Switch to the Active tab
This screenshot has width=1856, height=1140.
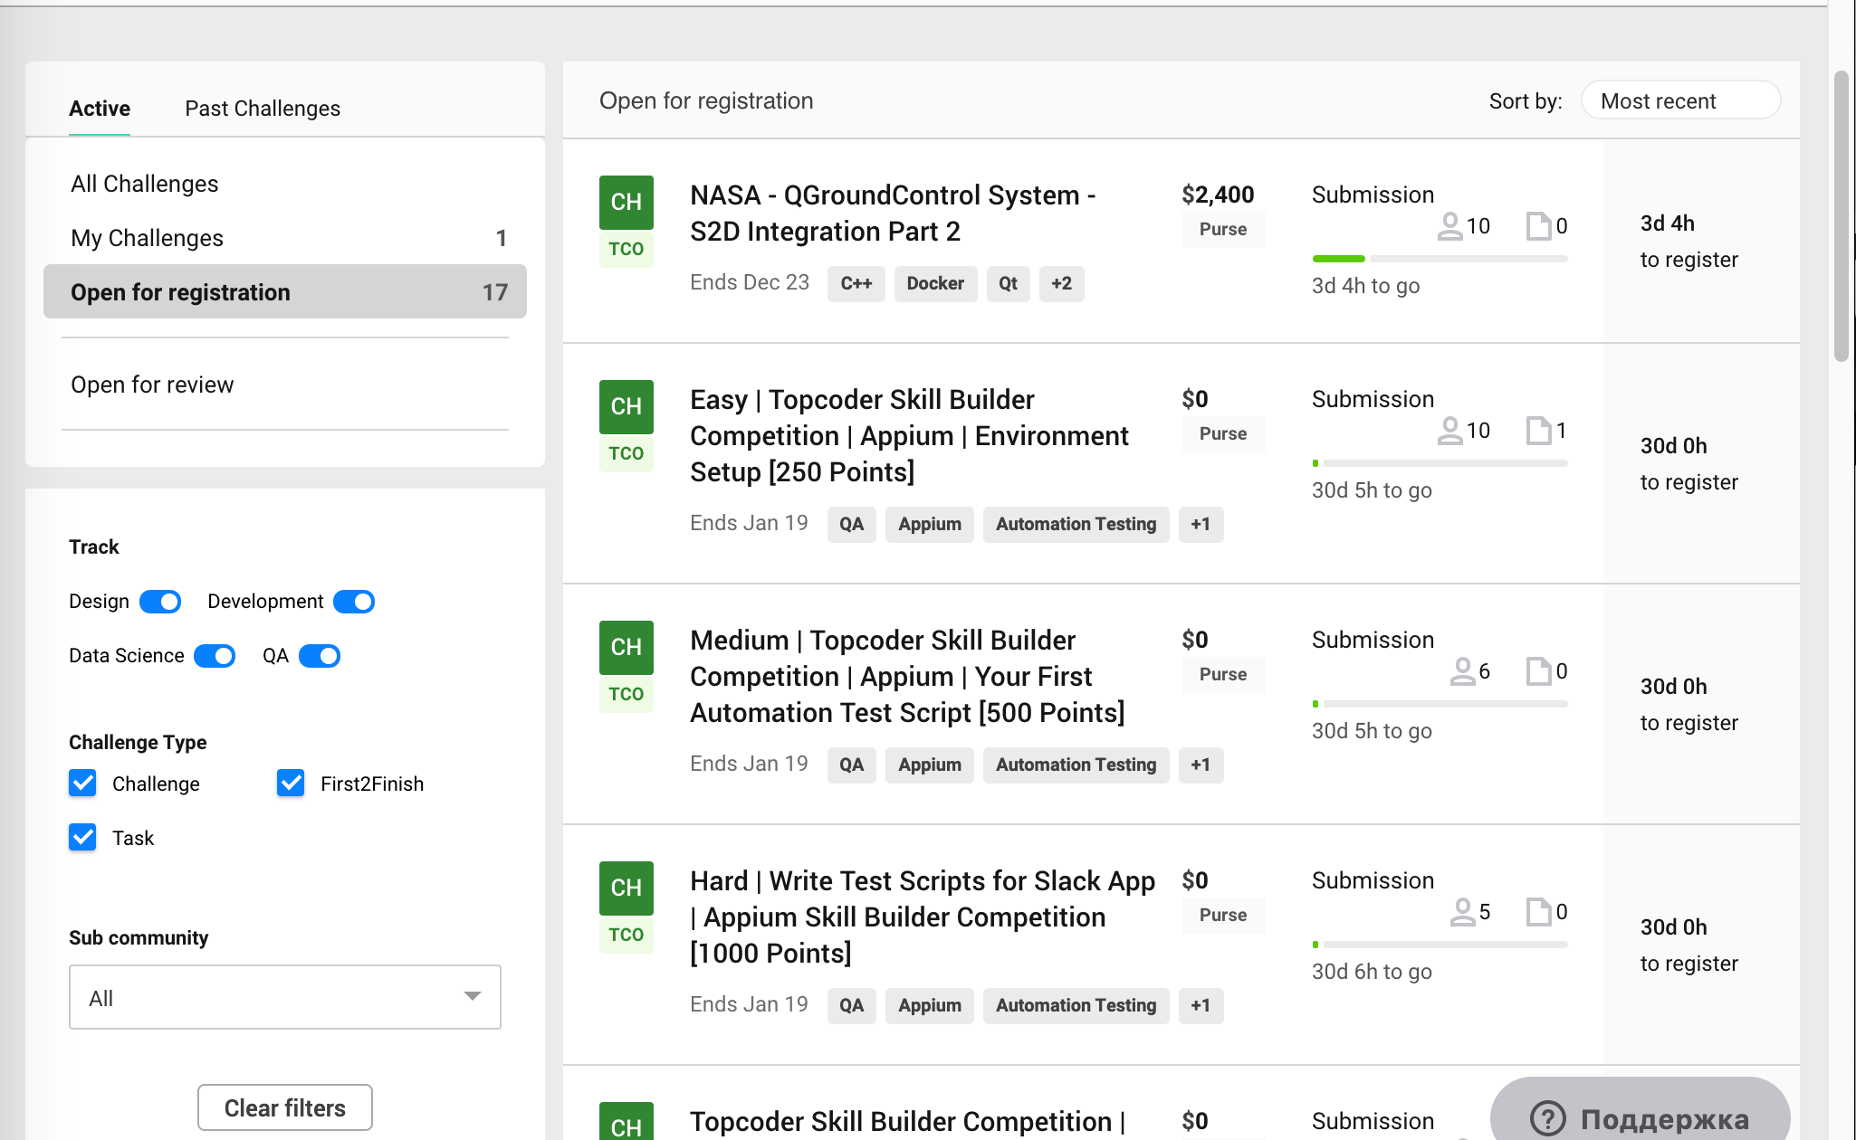pyautogui.click(x=100, y=109)
